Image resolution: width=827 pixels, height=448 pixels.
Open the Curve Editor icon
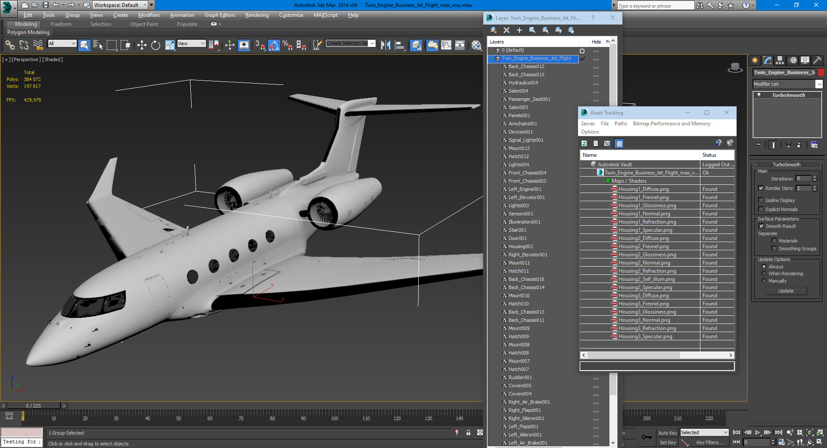446,45
